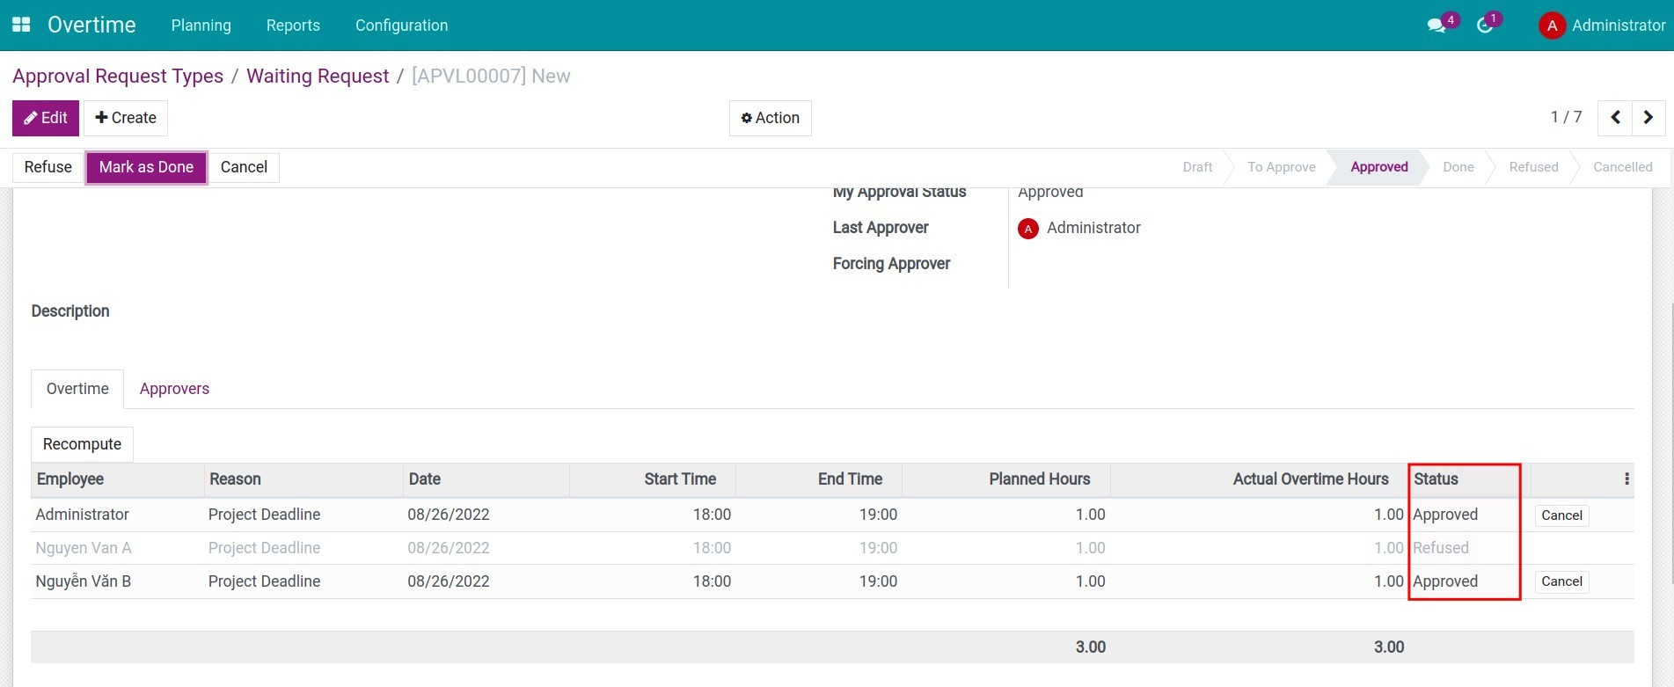Open the Planning menu
Viewport: 1674px width, 687px height.
pyautogui.click(x=201, y=26)
